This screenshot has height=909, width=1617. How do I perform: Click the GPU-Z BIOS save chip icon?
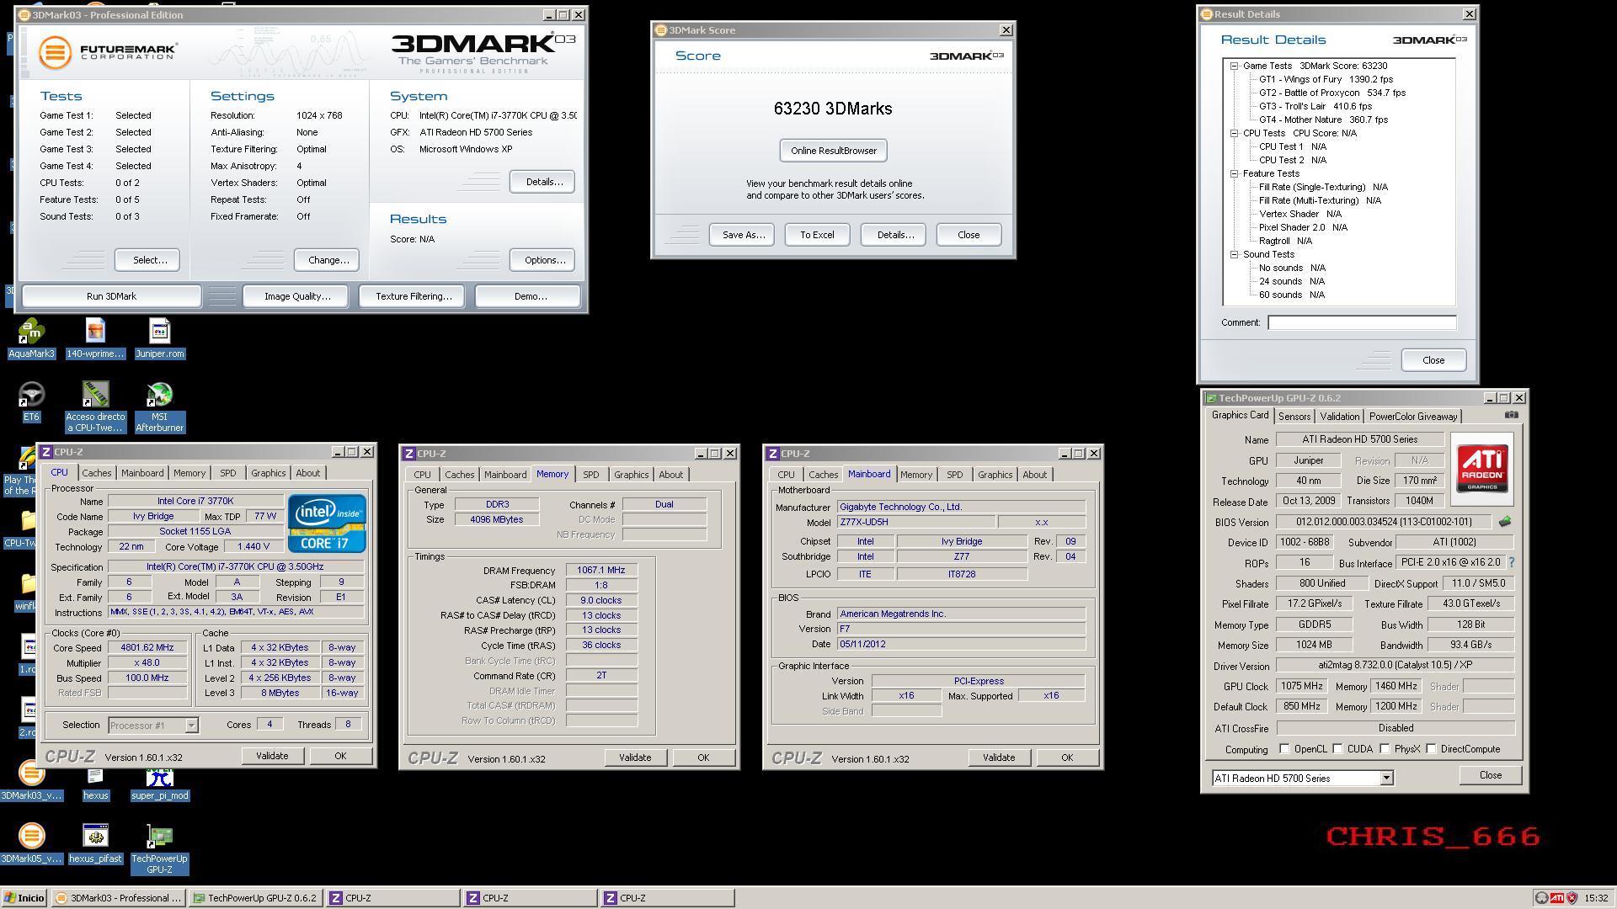[x=1505, y=522]
